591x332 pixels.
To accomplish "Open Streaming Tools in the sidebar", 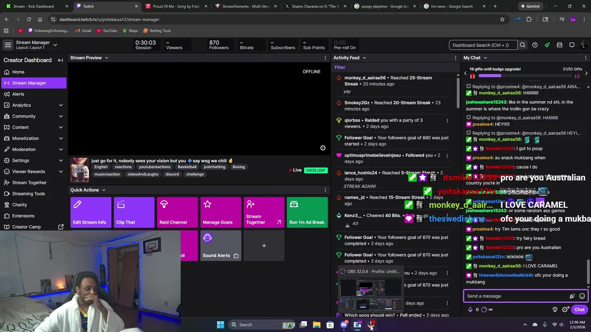I will 33,194.
